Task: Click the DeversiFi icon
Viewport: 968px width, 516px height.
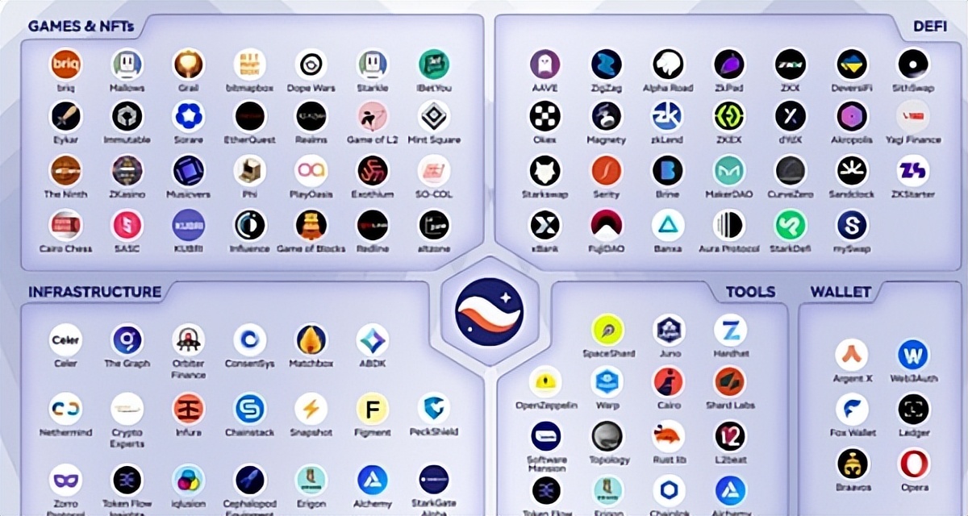Action: [852, 64]
